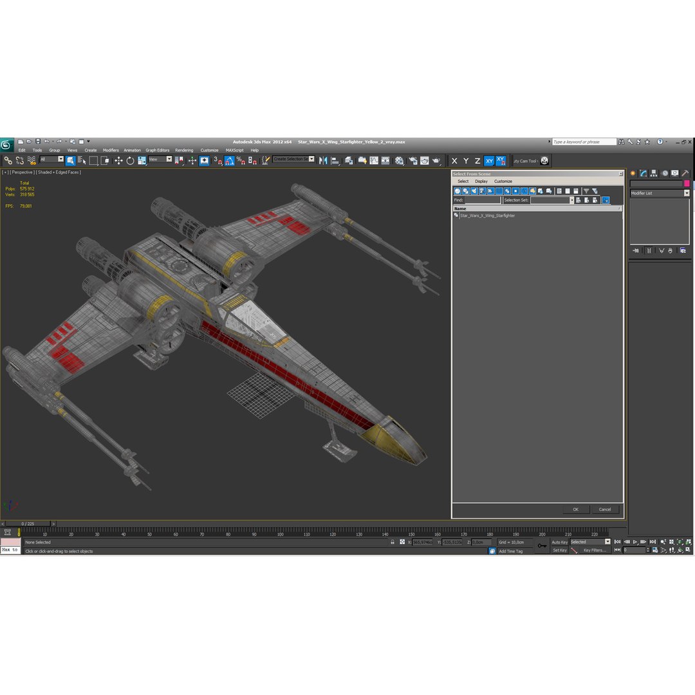Go to End of animation
This screenshot has width=695, height=695.
click(653, 542)
